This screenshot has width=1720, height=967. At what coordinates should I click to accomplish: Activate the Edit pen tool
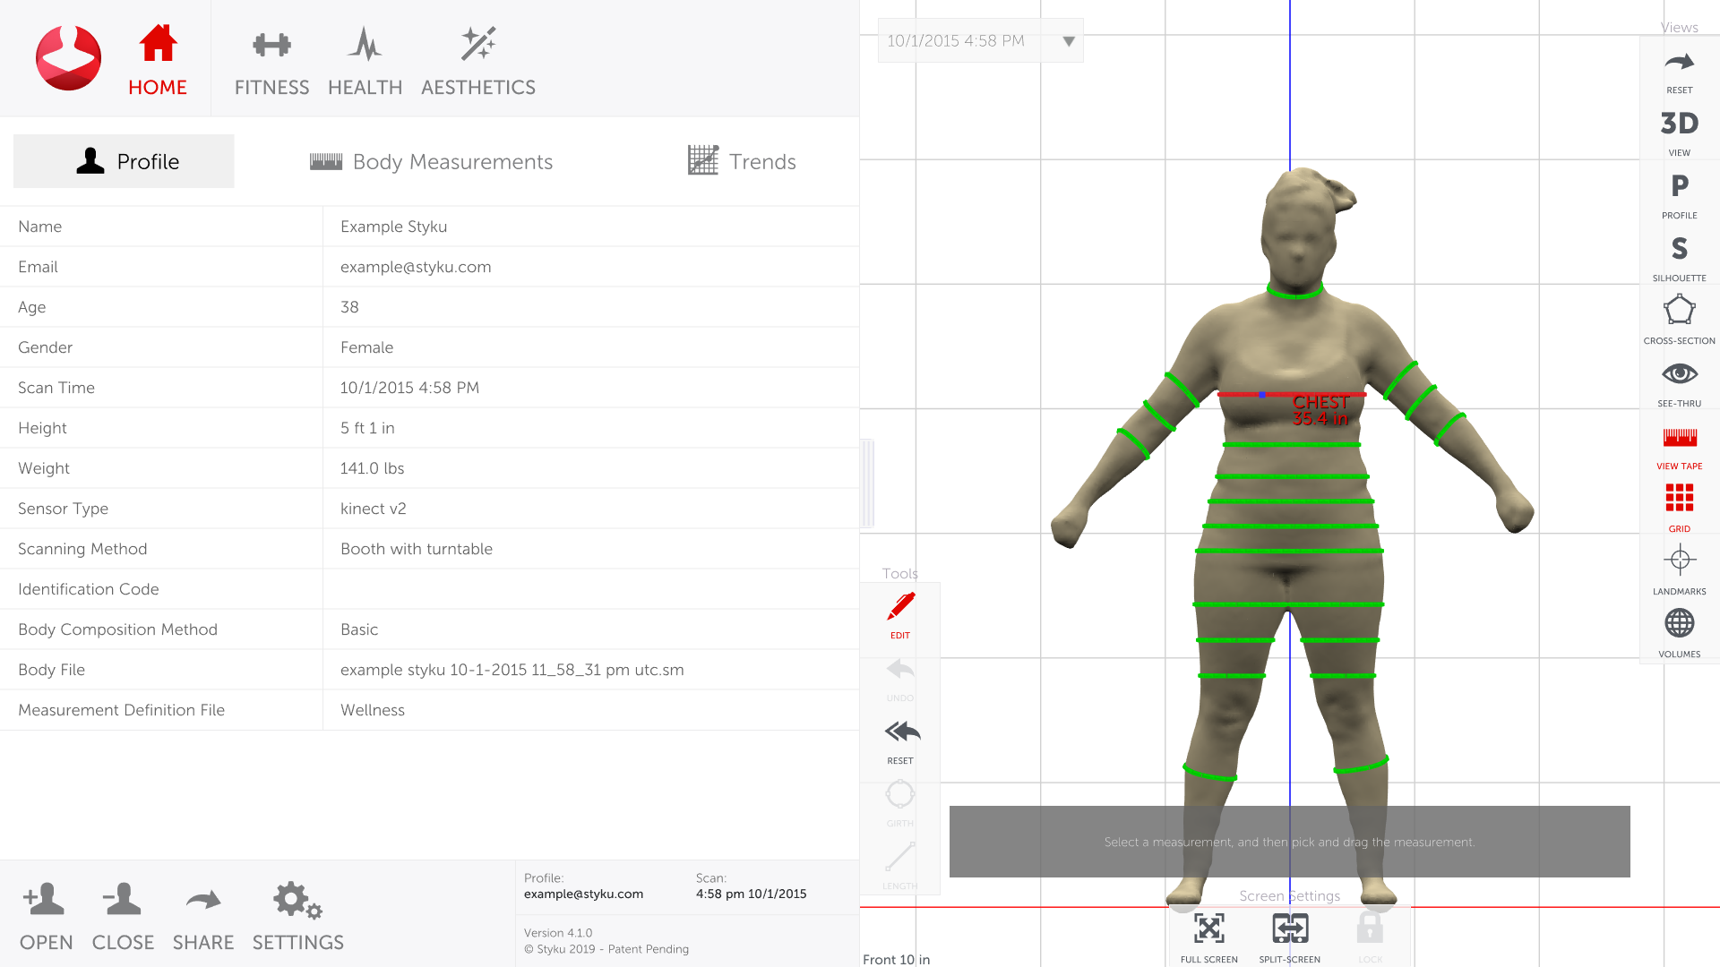pyautogui.click(x=900, y=608)
